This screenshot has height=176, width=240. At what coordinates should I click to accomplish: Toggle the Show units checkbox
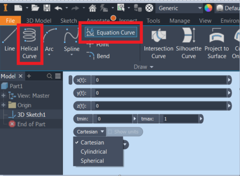pos(110,132)
